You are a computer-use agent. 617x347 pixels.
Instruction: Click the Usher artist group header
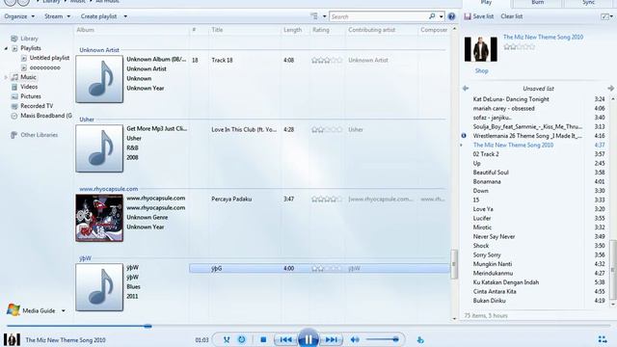click(87, 120)
